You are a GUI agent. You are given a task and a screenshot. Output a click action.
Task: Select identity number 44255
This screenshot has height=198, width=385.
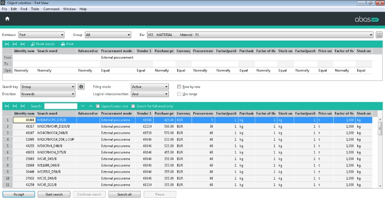click(24, 146)
